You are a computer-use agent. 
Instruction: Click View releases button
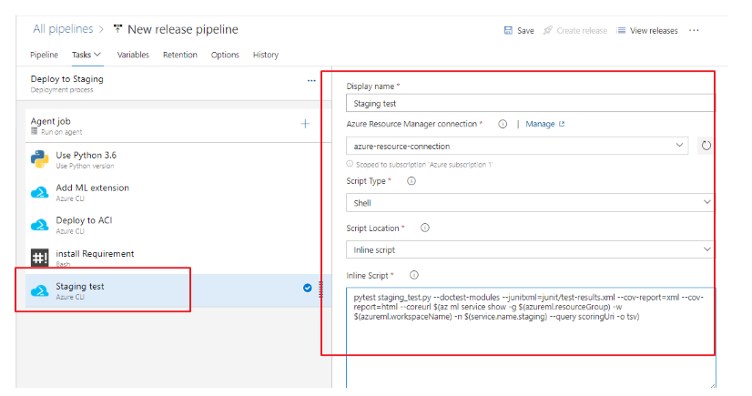(647, 30)
